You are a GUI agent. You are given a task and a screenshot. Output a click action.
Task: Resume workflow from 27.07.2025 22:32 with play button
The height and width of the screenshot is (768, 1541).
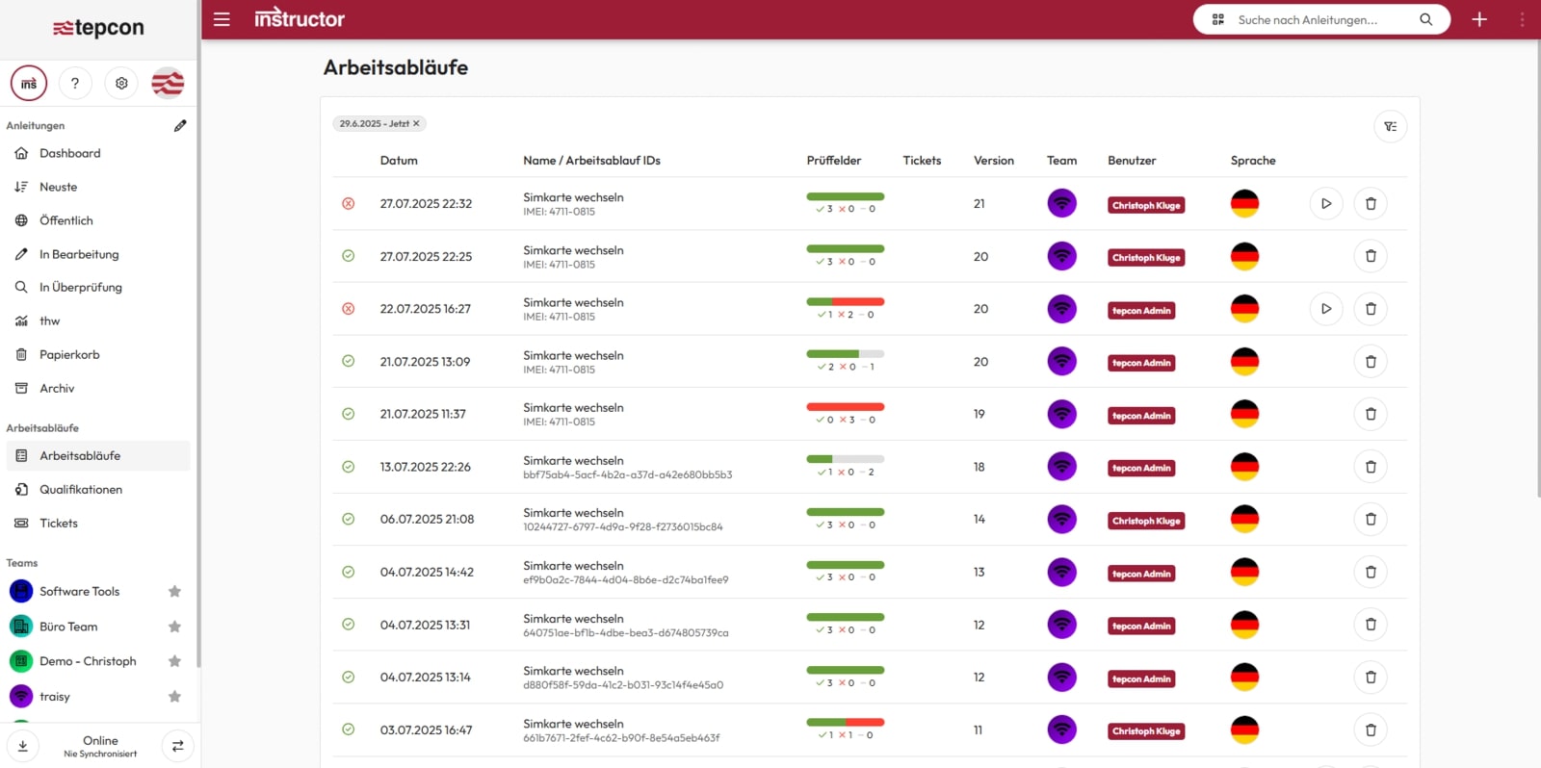(1325, 204)
